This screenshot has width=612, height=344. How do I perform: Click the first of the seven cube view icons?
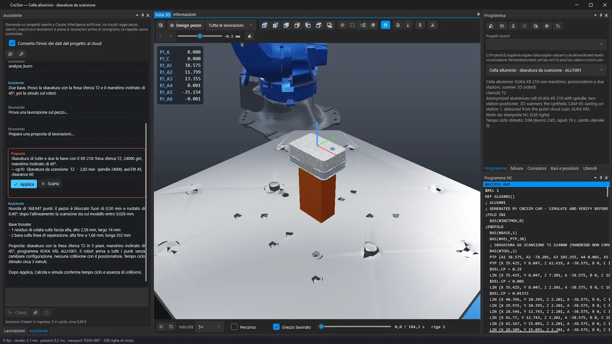pyautogui.click(x=264, y=25)
